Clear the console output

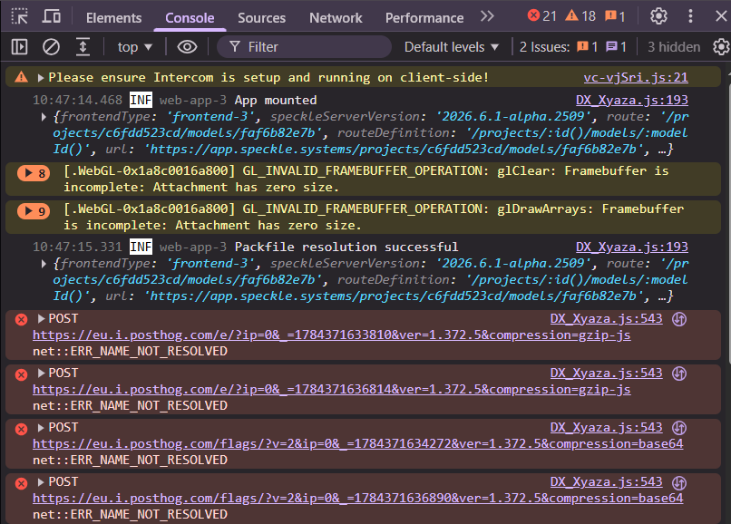(x=52, y=46)
